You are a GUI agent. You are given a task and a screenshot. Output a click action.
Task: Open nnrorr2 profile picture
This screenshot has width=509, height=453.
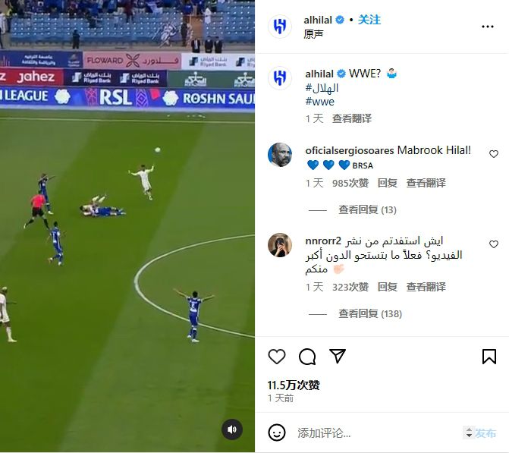(280, 245)
